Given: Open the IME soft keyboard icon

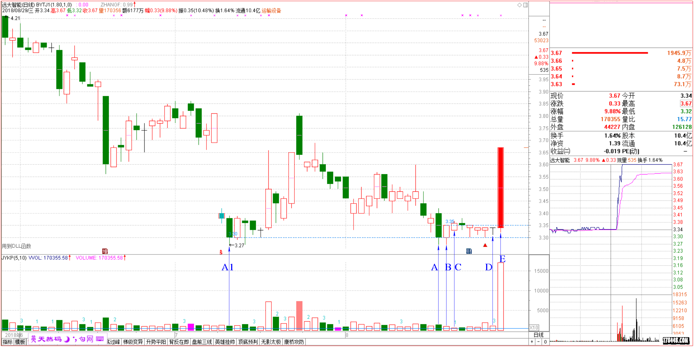Looking at the screenshot, I should pos(100,339).
